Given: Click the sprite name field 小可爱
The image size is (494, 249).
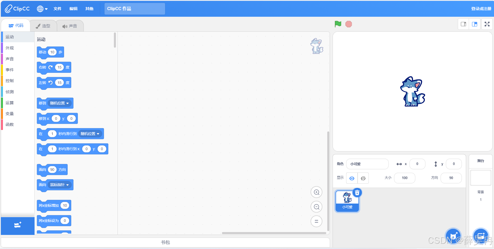Looking at the screenshot, I should click(367, 164).
